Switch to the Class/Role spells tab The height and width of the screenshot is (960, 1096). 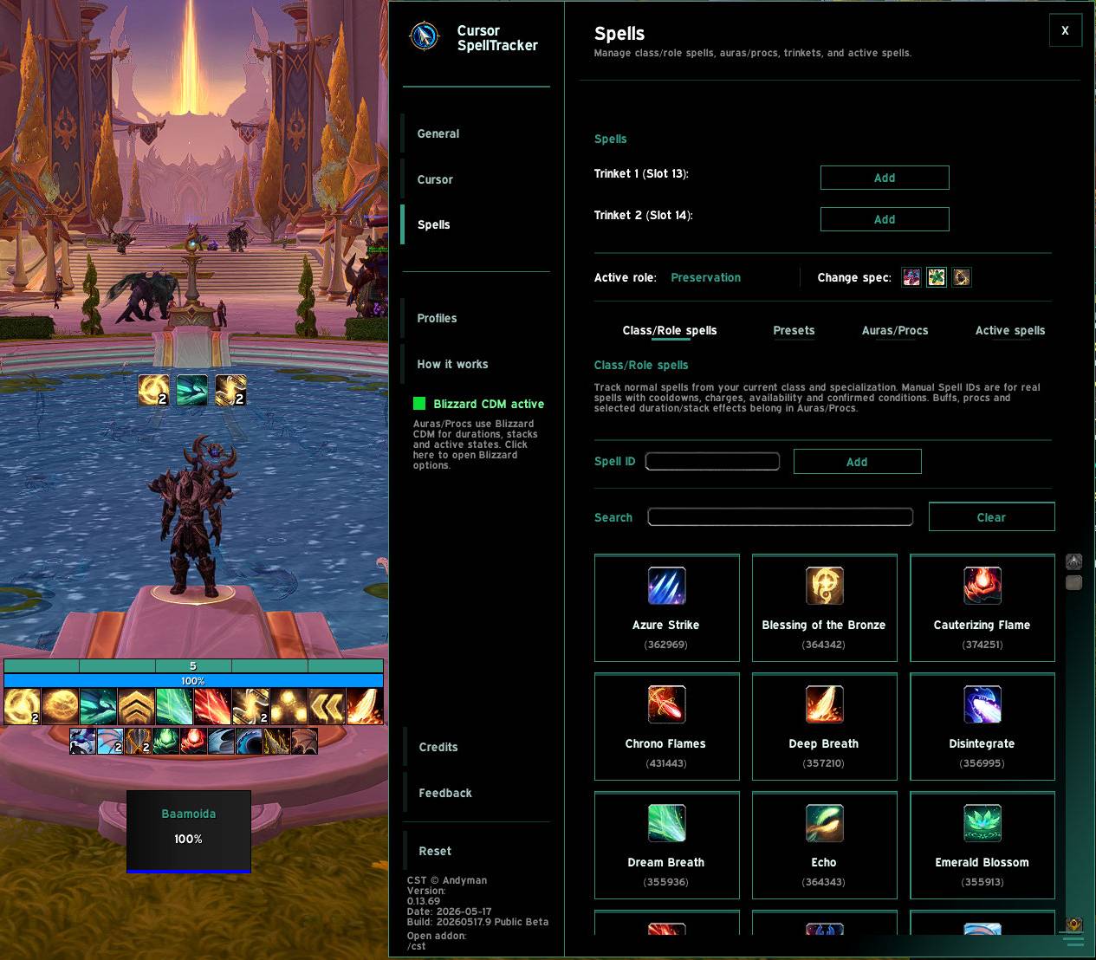coord(670,331)
